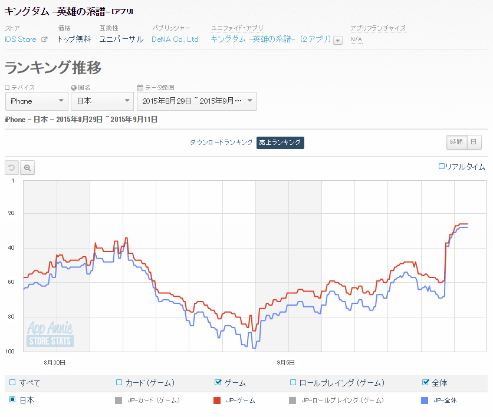
Task: Click the 9月6日 axis label
Action: pyautogui.click(x=286, y=363)
